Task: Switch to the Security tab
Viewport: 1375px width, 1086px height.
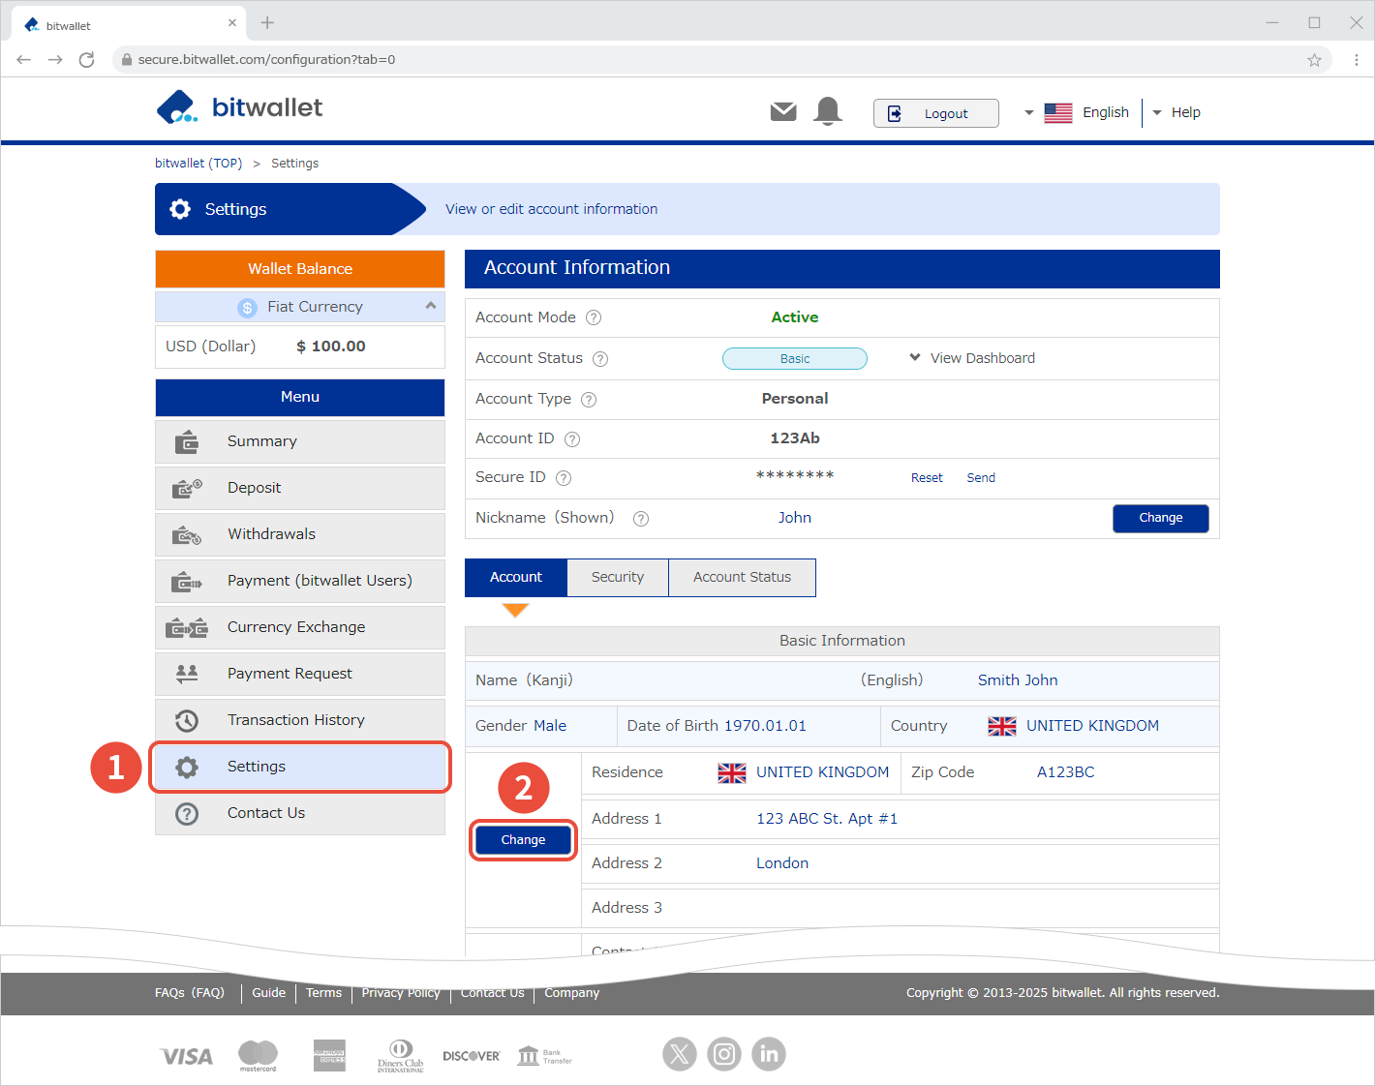Action: (617, 577)
